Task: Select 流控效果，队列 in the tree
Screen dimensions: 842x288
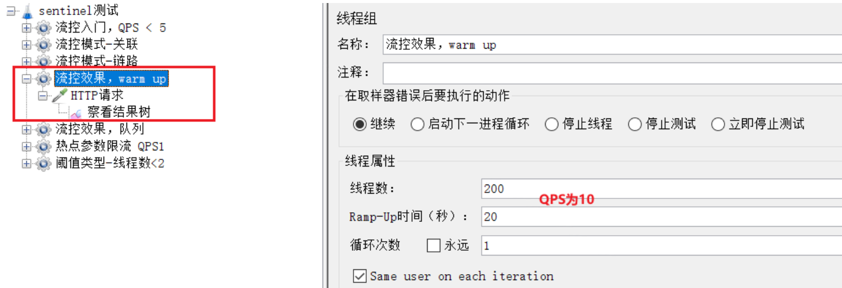Action: (x=99, y=129)
